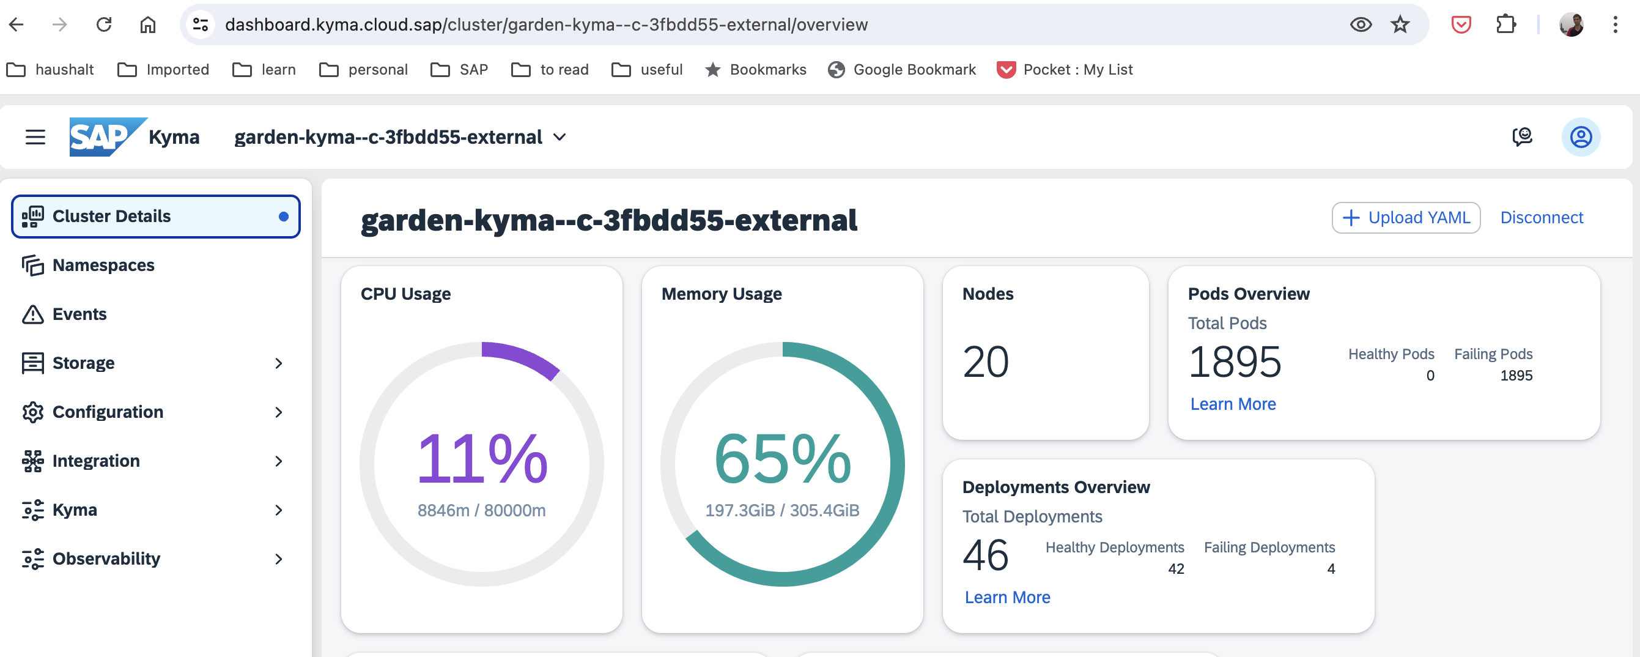
Task: Open the personal bookmarks folder
Action: pyautogui.click(x=363, y=69)
